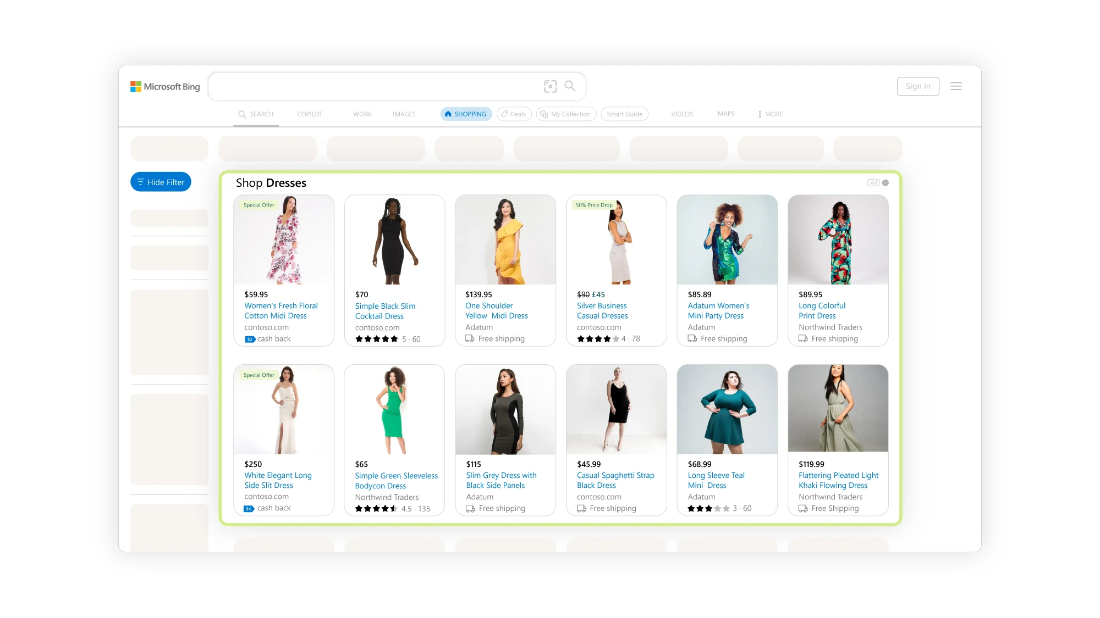Expand the MORE options menu
The image size is (1100, 618).
click(770, 114)
